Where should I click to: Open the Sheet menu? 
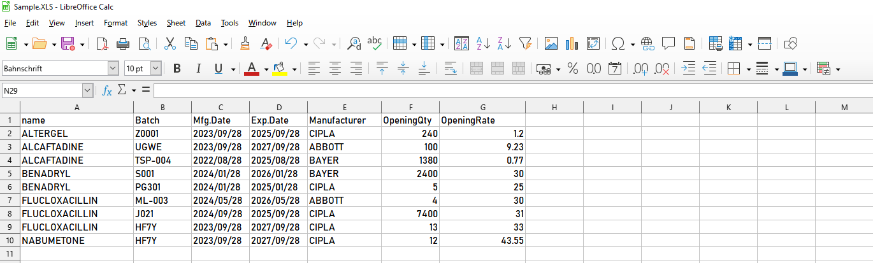point(176,23)
